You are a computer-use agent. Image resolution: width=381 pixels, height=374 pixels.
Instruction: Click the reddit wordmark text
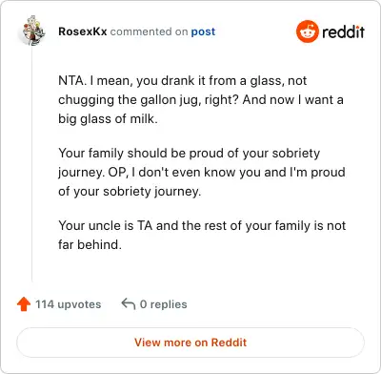point(343,31)
